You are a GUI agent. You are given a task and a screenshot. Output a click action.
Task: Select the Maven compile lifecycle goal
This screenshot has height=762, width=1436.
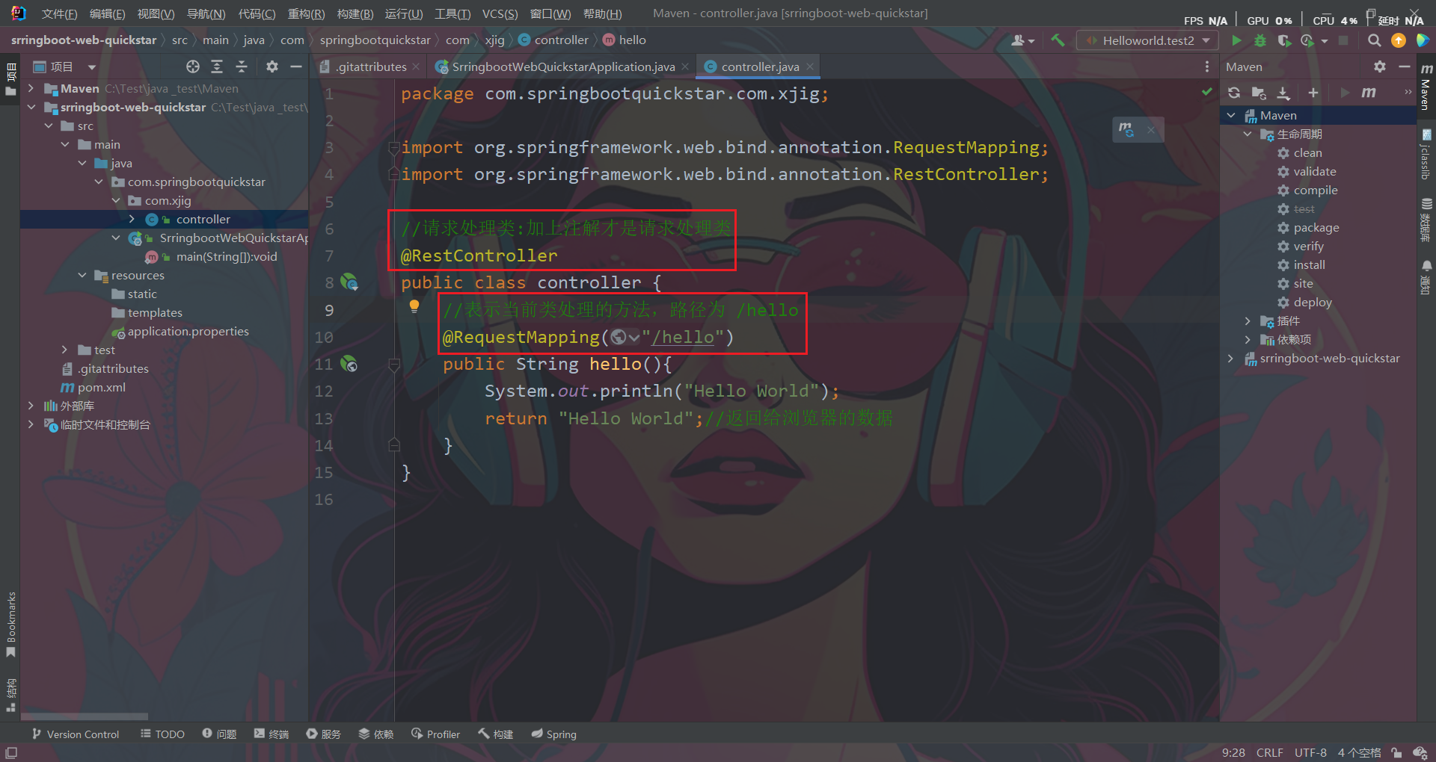(x=1316, y=190)
